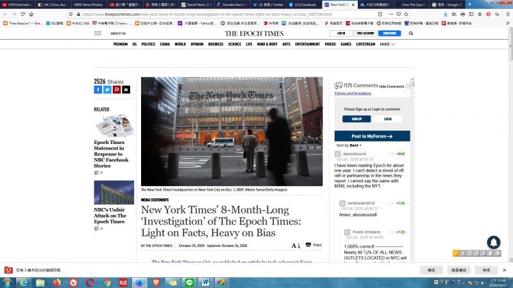Open LINE from the Windows taskbar
Viewport: 513px width, 288px height.
coord(190,282)
